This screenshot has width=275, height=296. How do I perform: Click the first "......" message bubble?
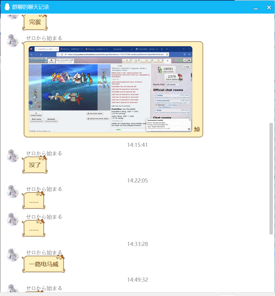[x=34, y=201]
